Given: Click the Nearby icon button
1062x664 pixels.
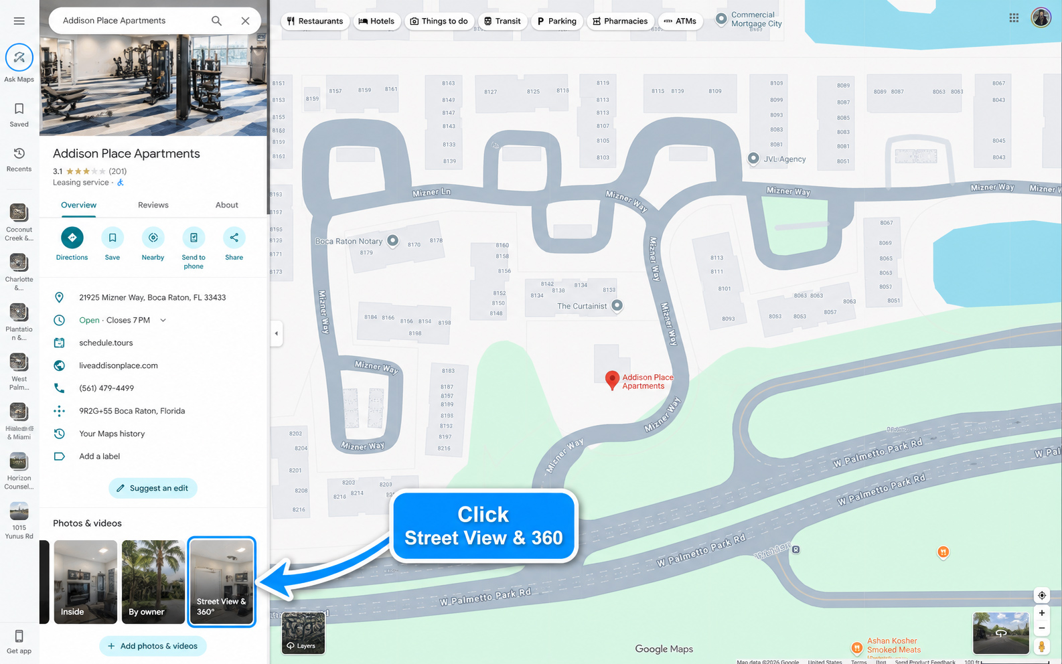Looking at the screenshot, I should point(153,238).
